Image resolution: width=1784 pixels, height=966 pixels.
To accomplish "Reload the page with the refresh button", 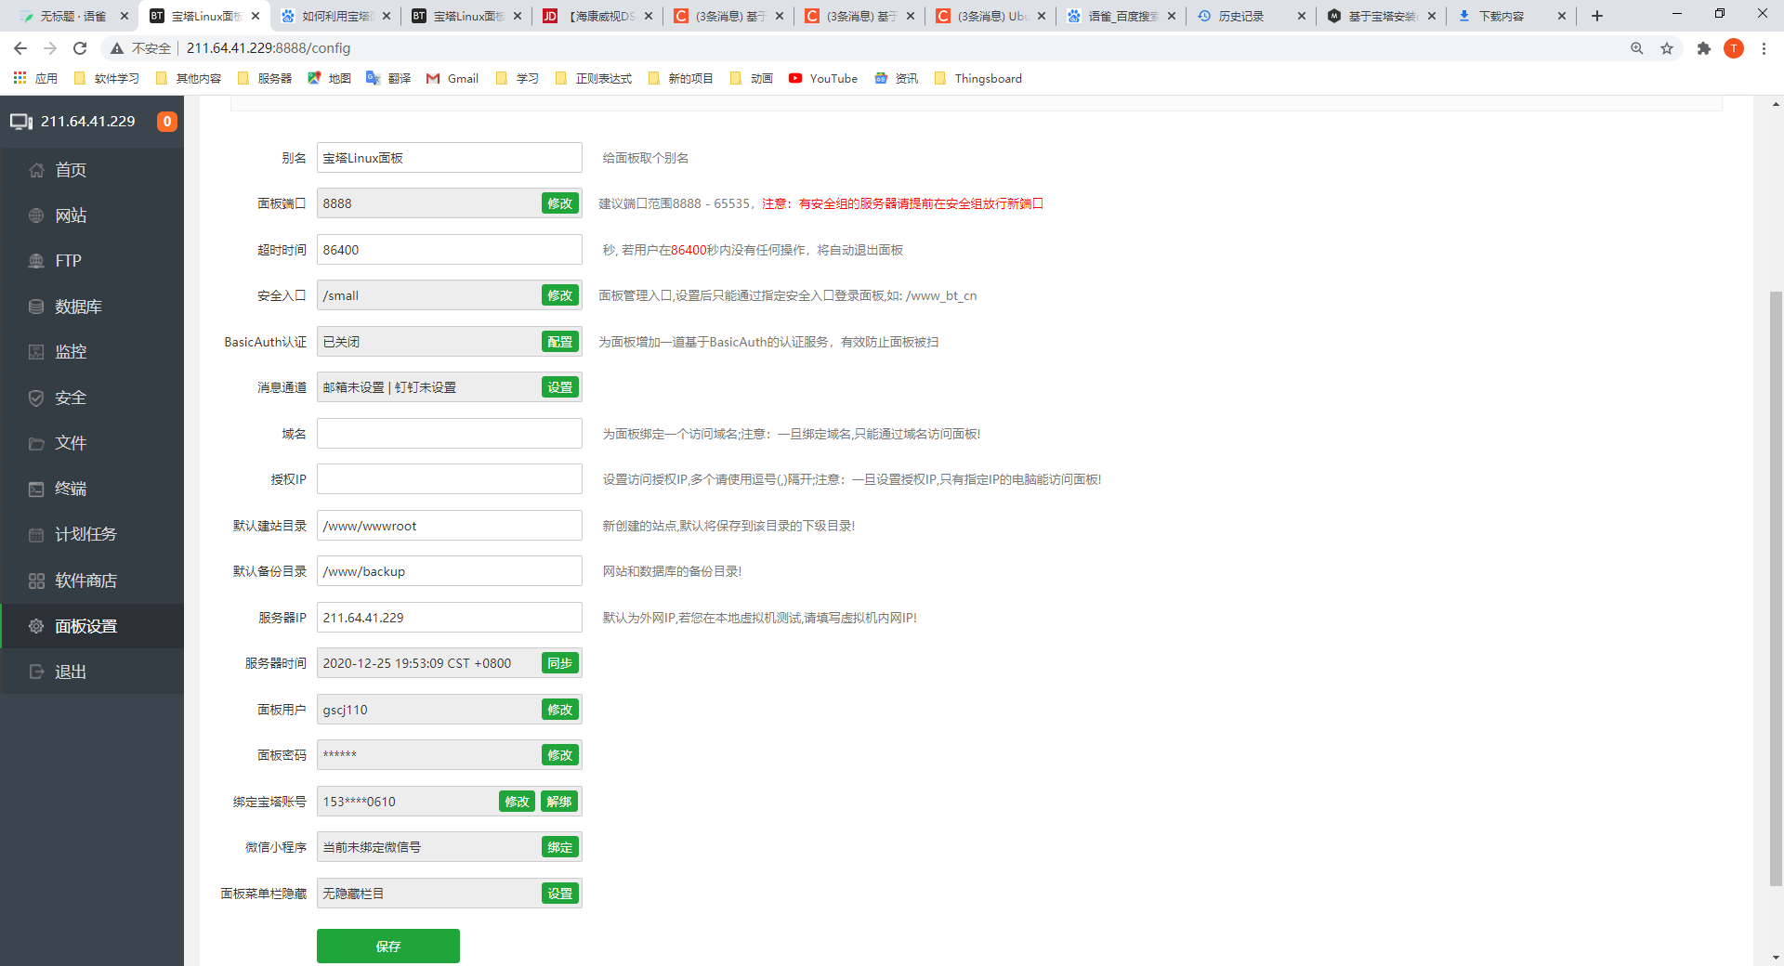I will coord(80,48).
